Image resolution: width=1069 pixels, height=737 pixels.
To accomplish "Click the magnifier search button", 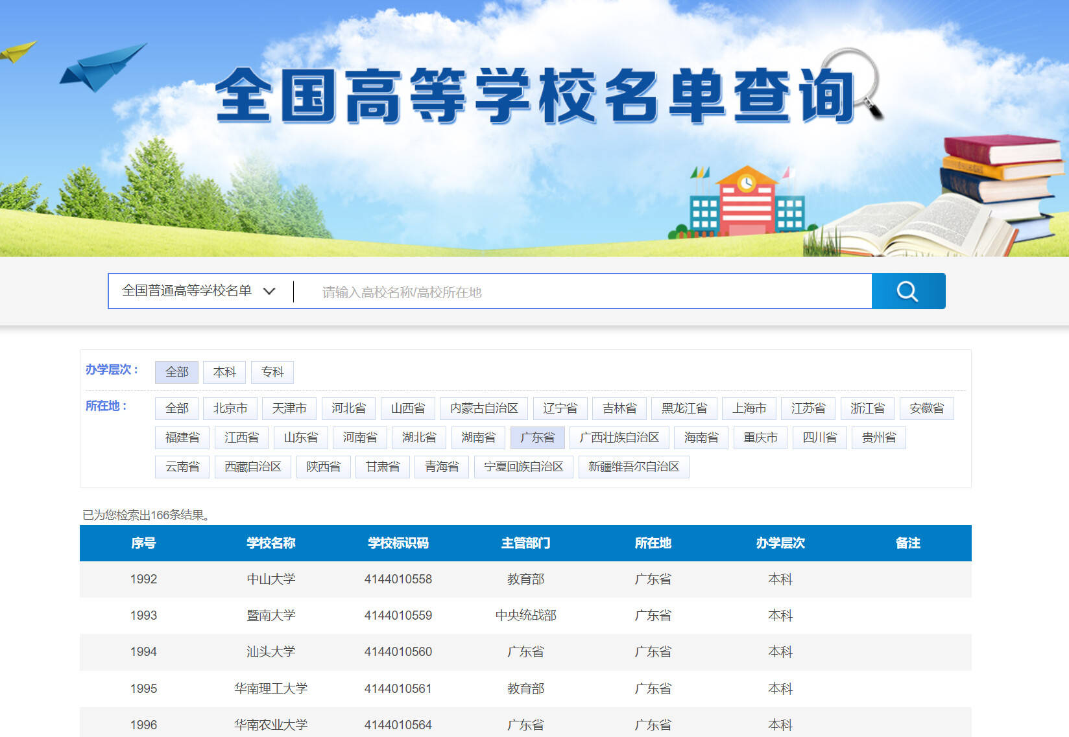I will 908,291.
